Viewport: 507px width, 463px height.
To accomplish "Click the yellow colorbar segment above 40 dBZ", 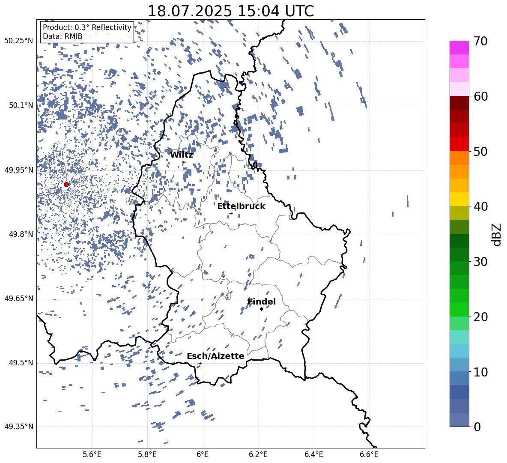I will 459,199.
